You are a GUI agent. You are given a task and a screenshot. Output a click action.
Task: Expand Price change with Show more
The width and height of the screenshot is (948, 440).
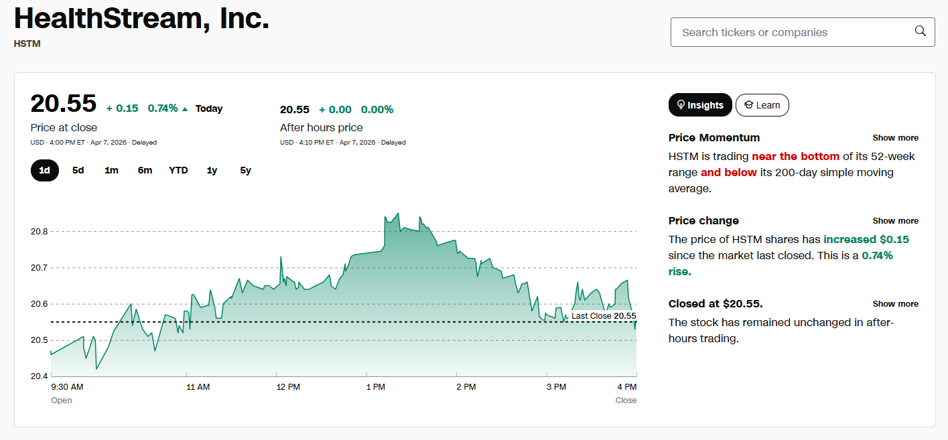(x=895, y=221)
